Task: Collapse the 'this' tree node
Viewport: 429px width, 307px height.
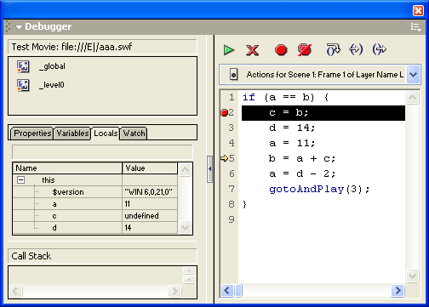Action: point(20,179)
